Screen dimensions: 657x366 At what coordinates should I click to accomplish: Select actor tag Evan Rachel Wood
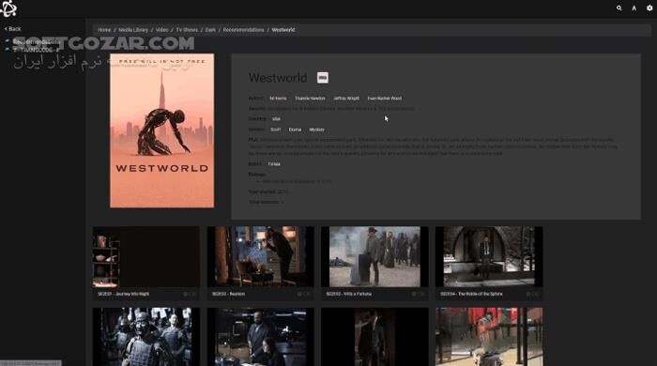pyautogui.click(x=385, y=99)
